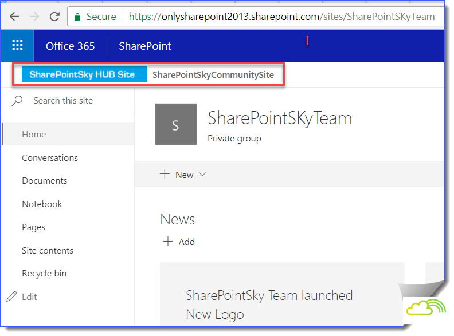Click the green Secure padlock icon
The width and height of the screenshot is (454, 336).
point(77,17)
